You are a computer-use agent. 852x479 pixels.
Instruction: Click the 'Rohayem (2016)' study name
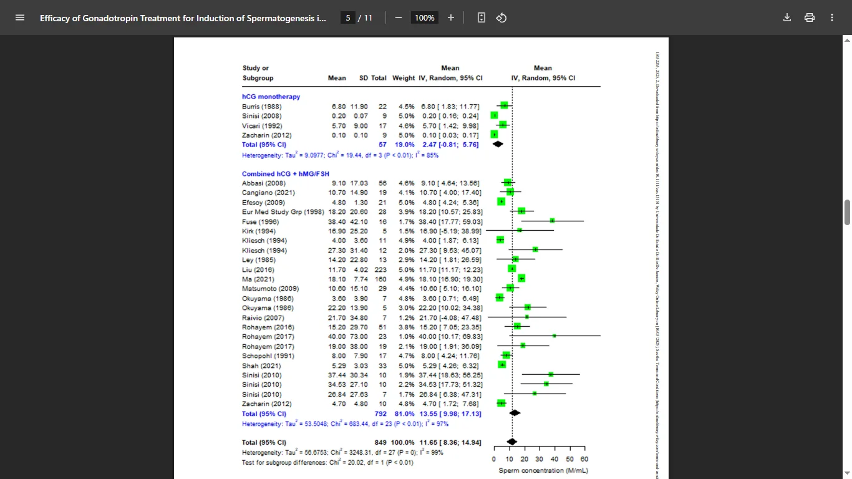point(268,327)
